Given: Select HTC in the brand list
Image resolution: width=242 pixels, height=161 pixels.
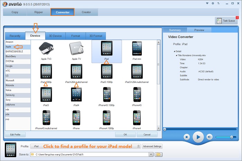Looking at the screenshot, I should click(18, 71).
